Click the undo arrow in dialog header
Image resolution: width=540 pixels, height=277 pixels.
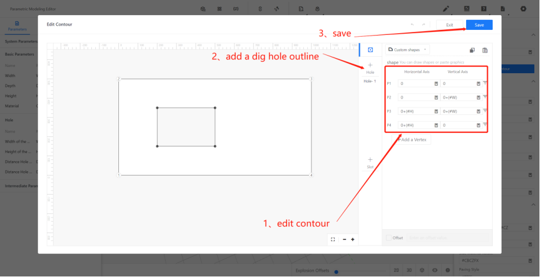(x=412, y=25)
